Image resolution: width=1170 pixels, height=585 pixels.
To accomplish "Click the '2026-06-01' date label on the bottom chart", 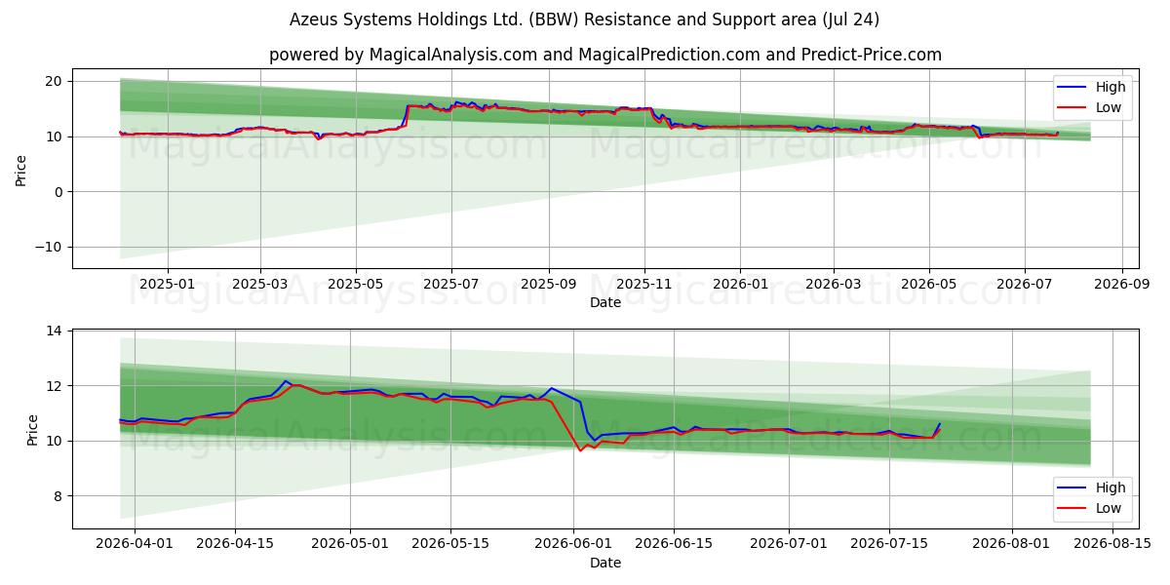I will [573, 544].
